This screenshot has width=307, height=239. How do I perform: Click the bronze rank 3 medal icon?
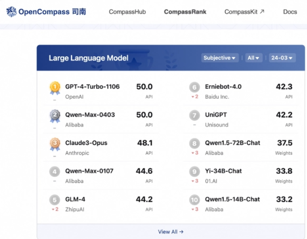point(55,144)
